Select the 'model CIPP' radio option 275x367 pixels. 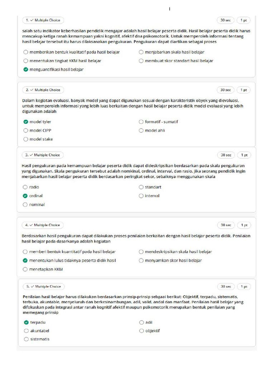[26, 130]
